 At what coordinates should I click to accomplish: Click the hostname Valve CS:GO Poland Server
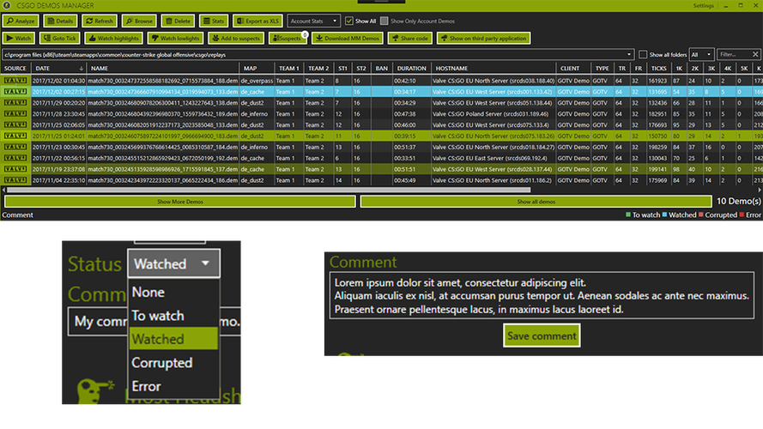(x=490, y=114)
